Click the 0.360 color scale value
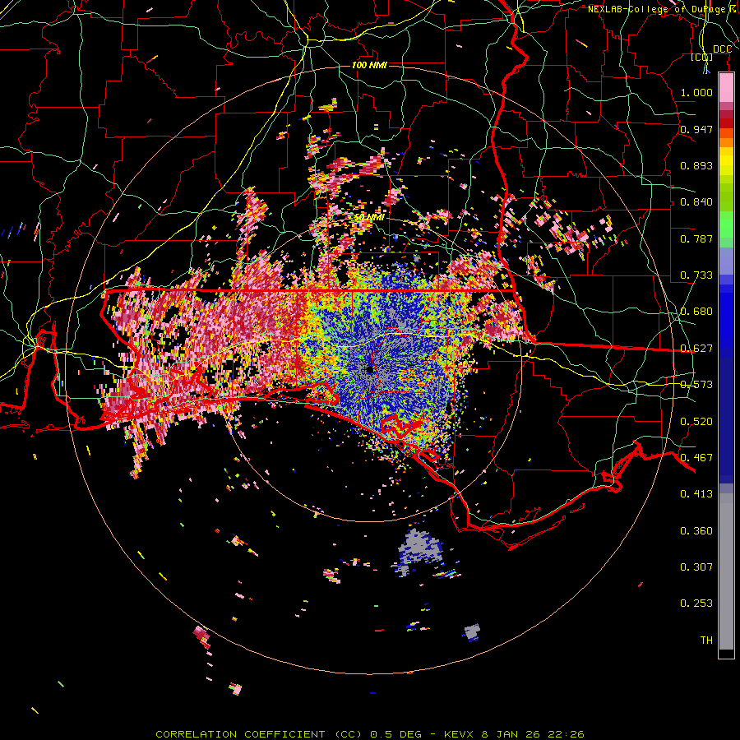 (x=696, y=531)
